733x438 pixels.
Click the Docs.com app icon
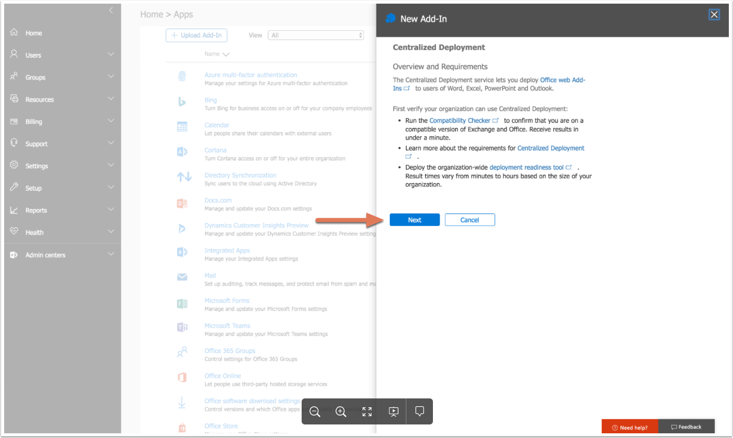coord(182,203)
